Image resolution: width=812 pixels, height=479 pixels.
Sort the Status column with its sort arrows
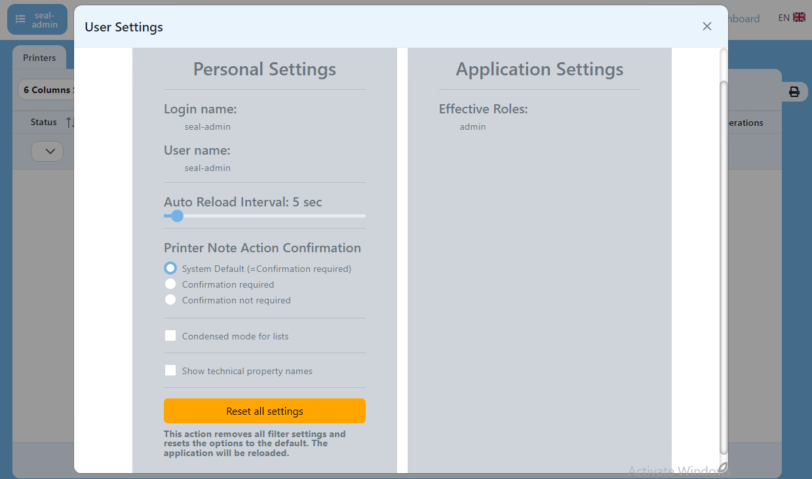(71, 122)
